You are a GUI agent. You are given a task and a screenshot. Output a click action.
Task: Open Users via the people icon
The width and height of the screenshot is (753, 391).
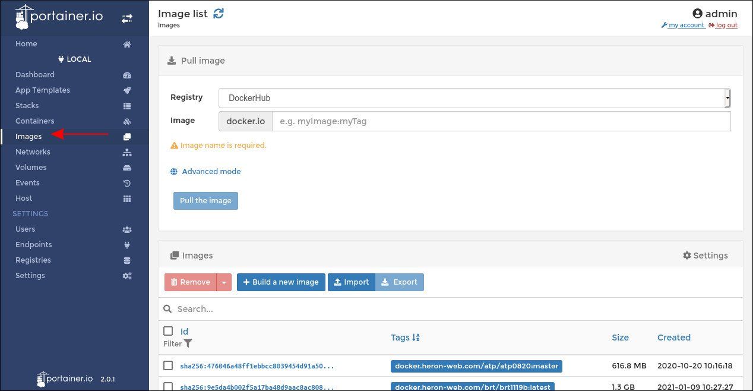(x=126, y=229)
